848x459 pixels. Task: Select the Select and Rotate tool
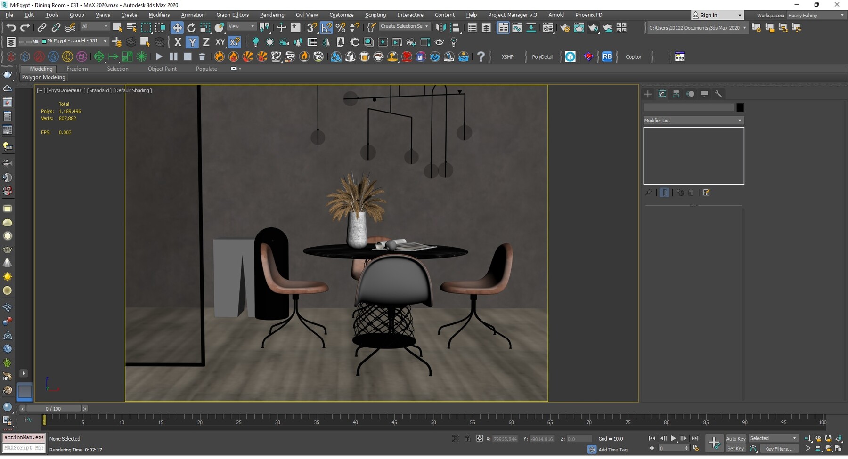coord(191,27)
